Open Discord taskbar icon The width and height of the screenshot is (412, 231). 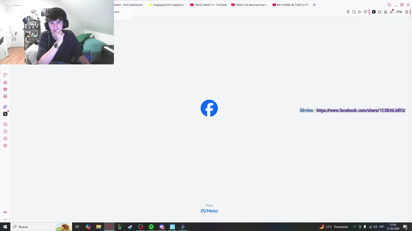162,227
